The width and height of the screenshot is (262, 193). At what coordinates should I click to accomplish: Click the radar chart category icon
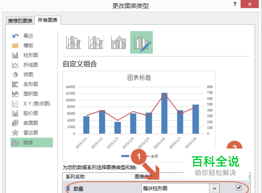tap(15, 133)
